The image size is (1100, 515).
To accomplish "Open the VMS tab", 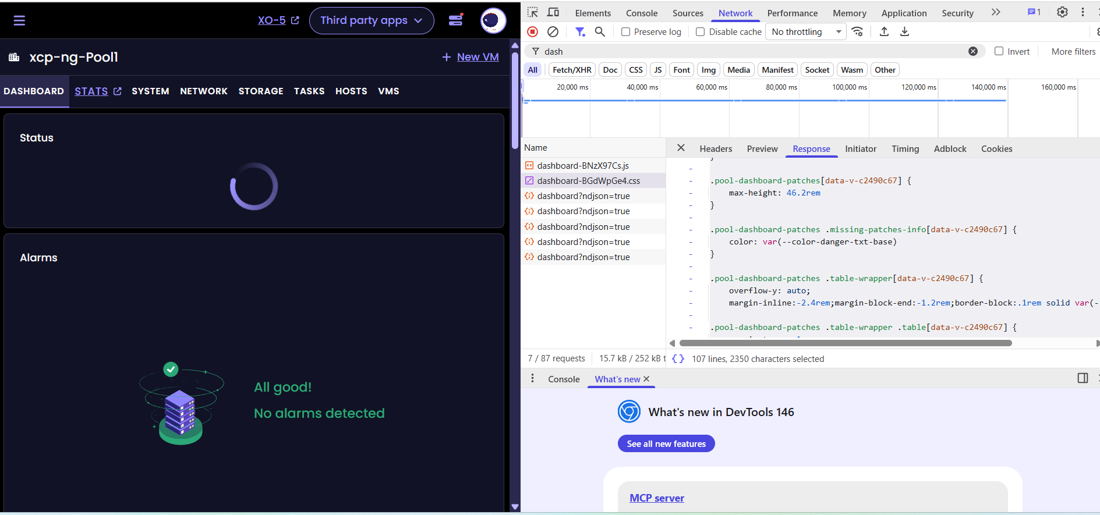I will pos(388,91).
